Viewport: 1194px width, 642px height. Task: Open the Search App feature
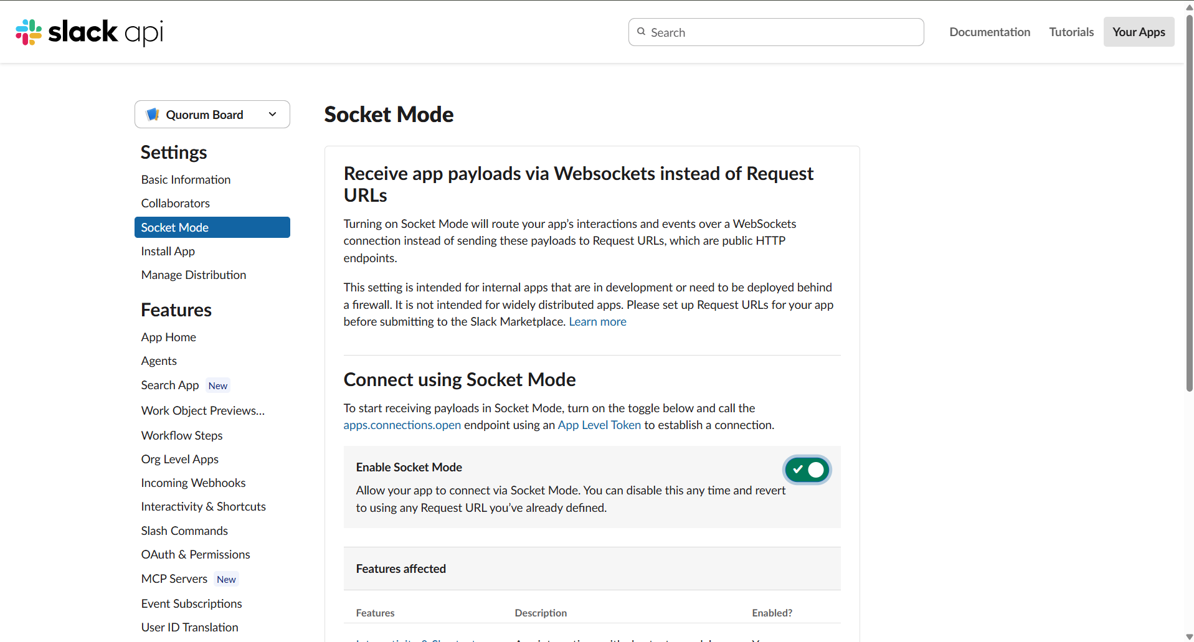[170, 385]
